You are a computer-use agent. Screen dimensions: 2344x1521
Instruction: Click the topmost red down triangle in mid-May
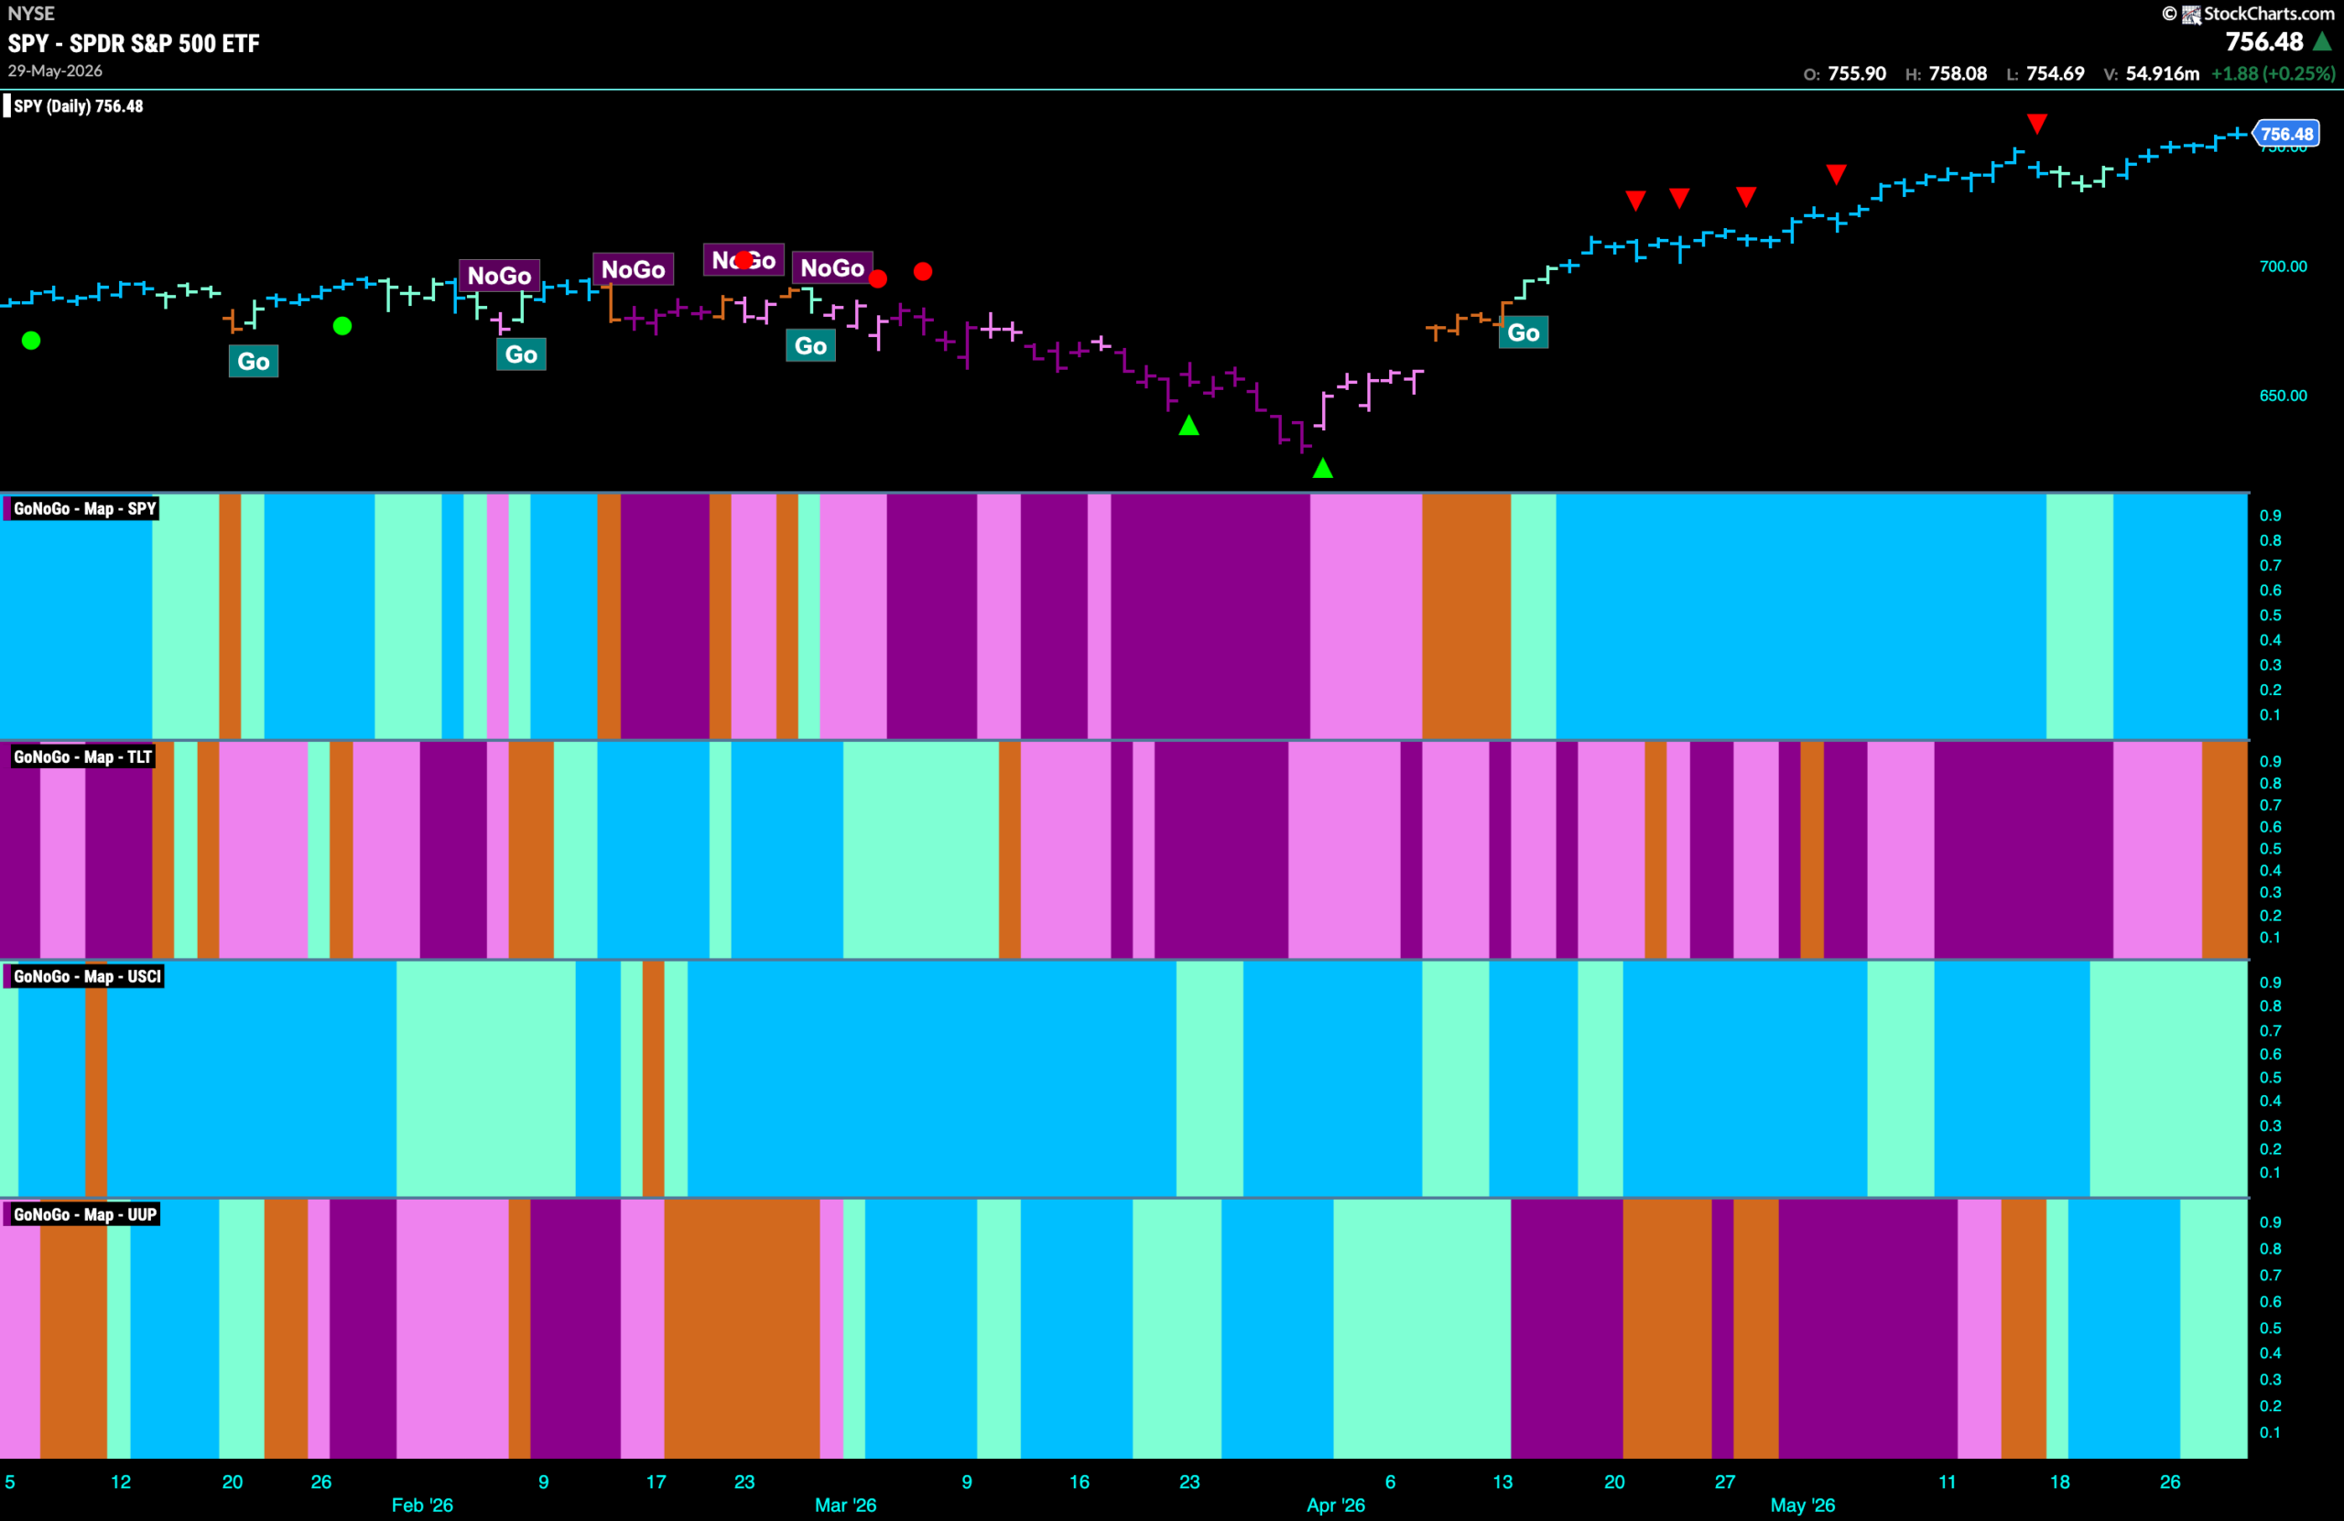(x=2037, y=125)
